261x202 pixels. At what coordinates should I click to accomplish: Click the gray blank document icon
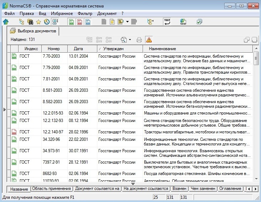pyautogui.click(x=104, y=22)
